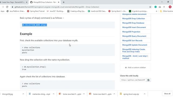Bookmark this page using the star icon
This screenshot has height=97, width=173.
[150, 7]
